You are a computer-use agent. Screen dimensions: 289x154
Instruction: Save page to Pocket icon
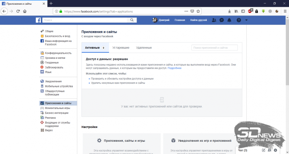coord(192,12)
